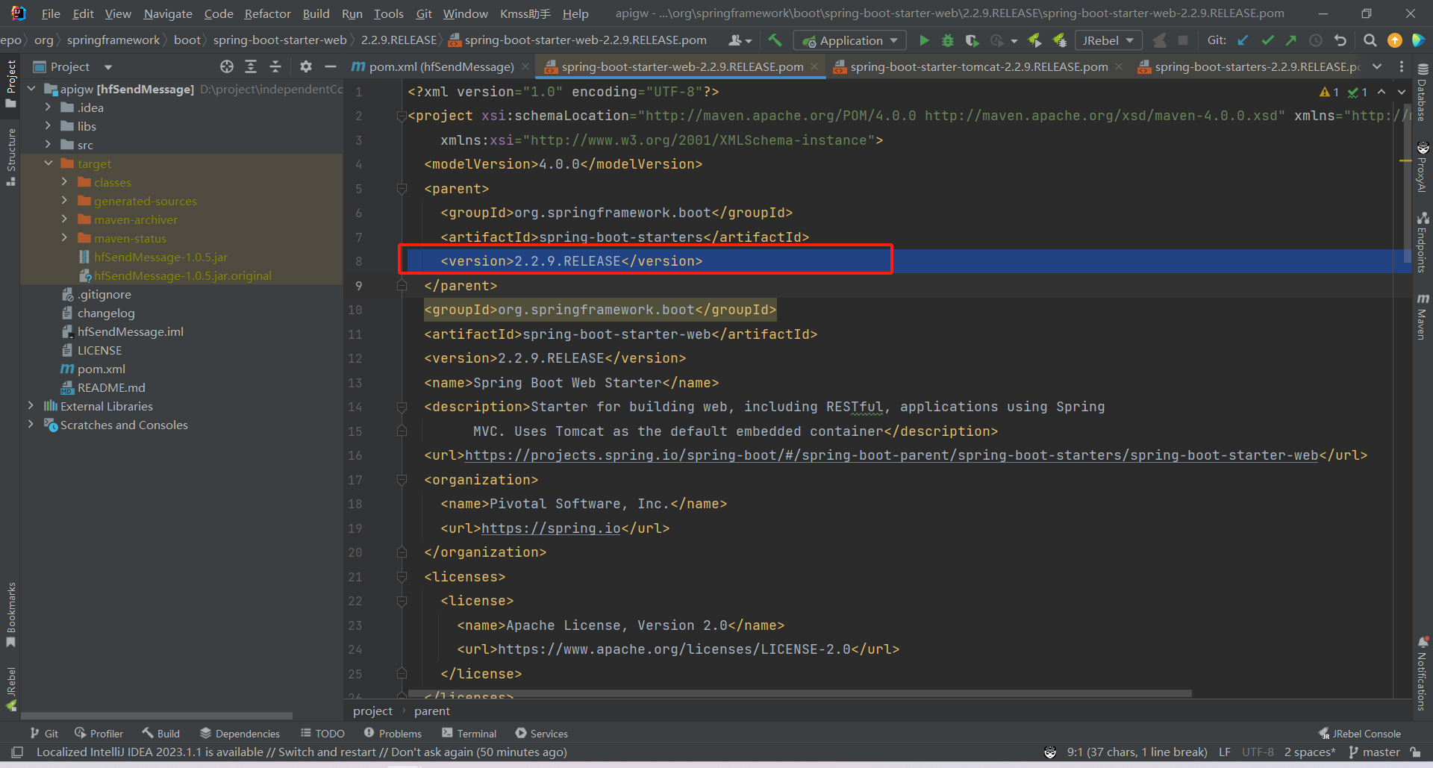Viewport: 1433px width, 768px height.
Task: Click the rollback undo icon
Action: click(x=1340, y=40)
